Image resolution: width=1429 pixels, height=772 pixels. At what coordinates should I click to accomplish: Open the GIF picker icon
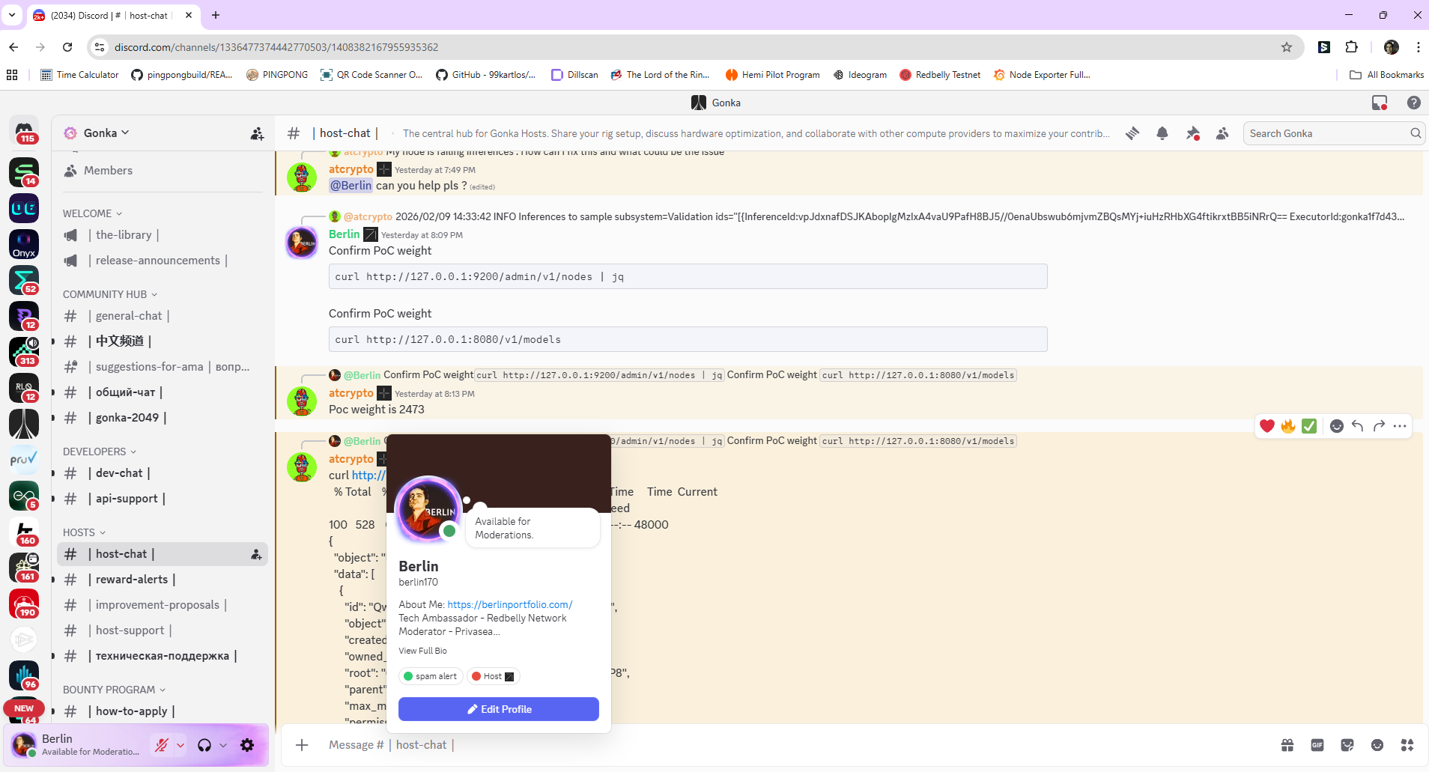pos(1317,745)
